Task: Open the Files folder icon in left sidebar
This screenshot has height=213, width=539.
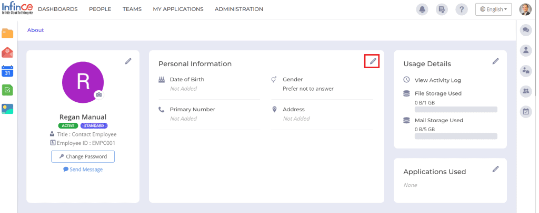Action: click(7, 33)
